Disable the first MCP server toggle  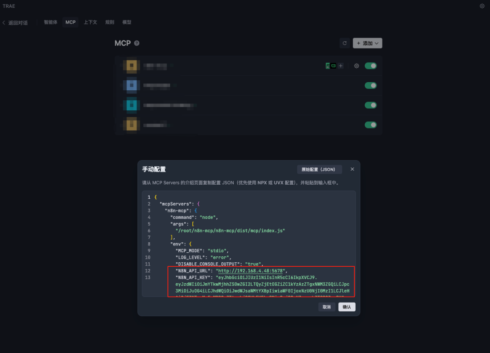pos(371,65)
